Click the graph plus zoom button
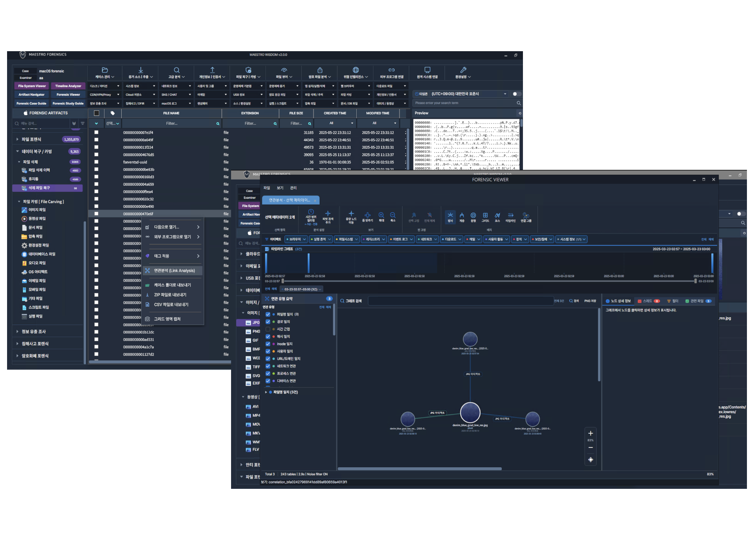Image resolution: width=754 pixels, height=540 pixels. coord(590,433)
